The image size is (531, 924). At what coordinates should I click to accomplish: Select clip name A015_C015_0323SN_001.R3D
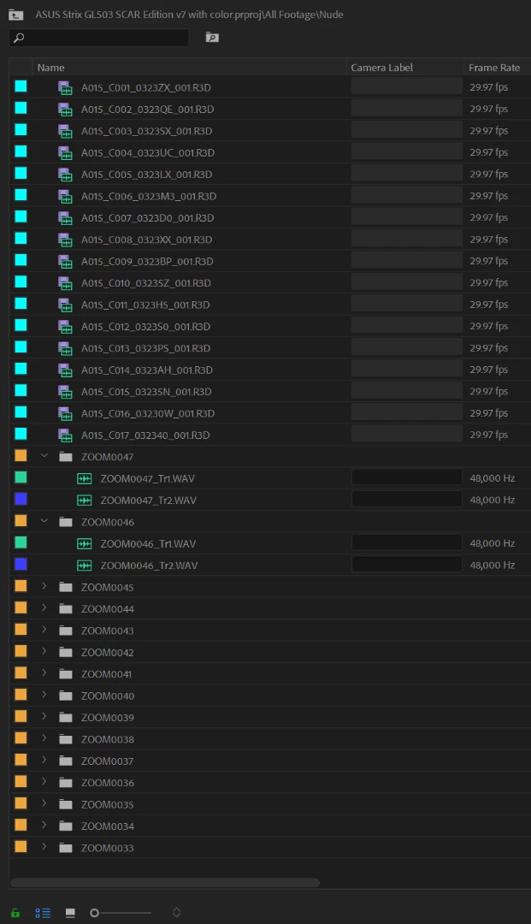click(146, 392)
